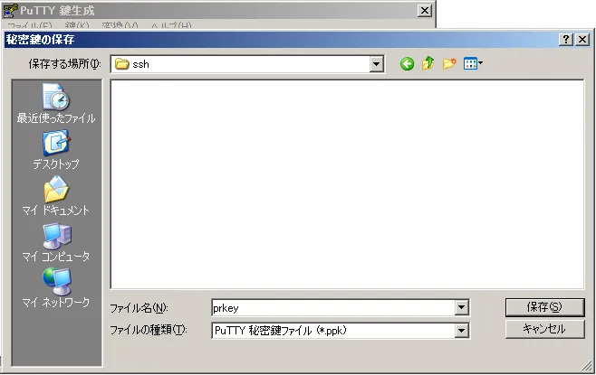Close the PuTTY 鍵生成 window

424,10
